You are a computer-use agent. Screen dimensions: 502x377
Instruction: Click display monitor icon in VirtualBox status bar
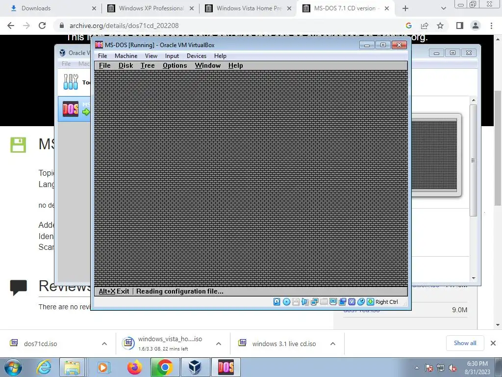(x=333, y=302)
